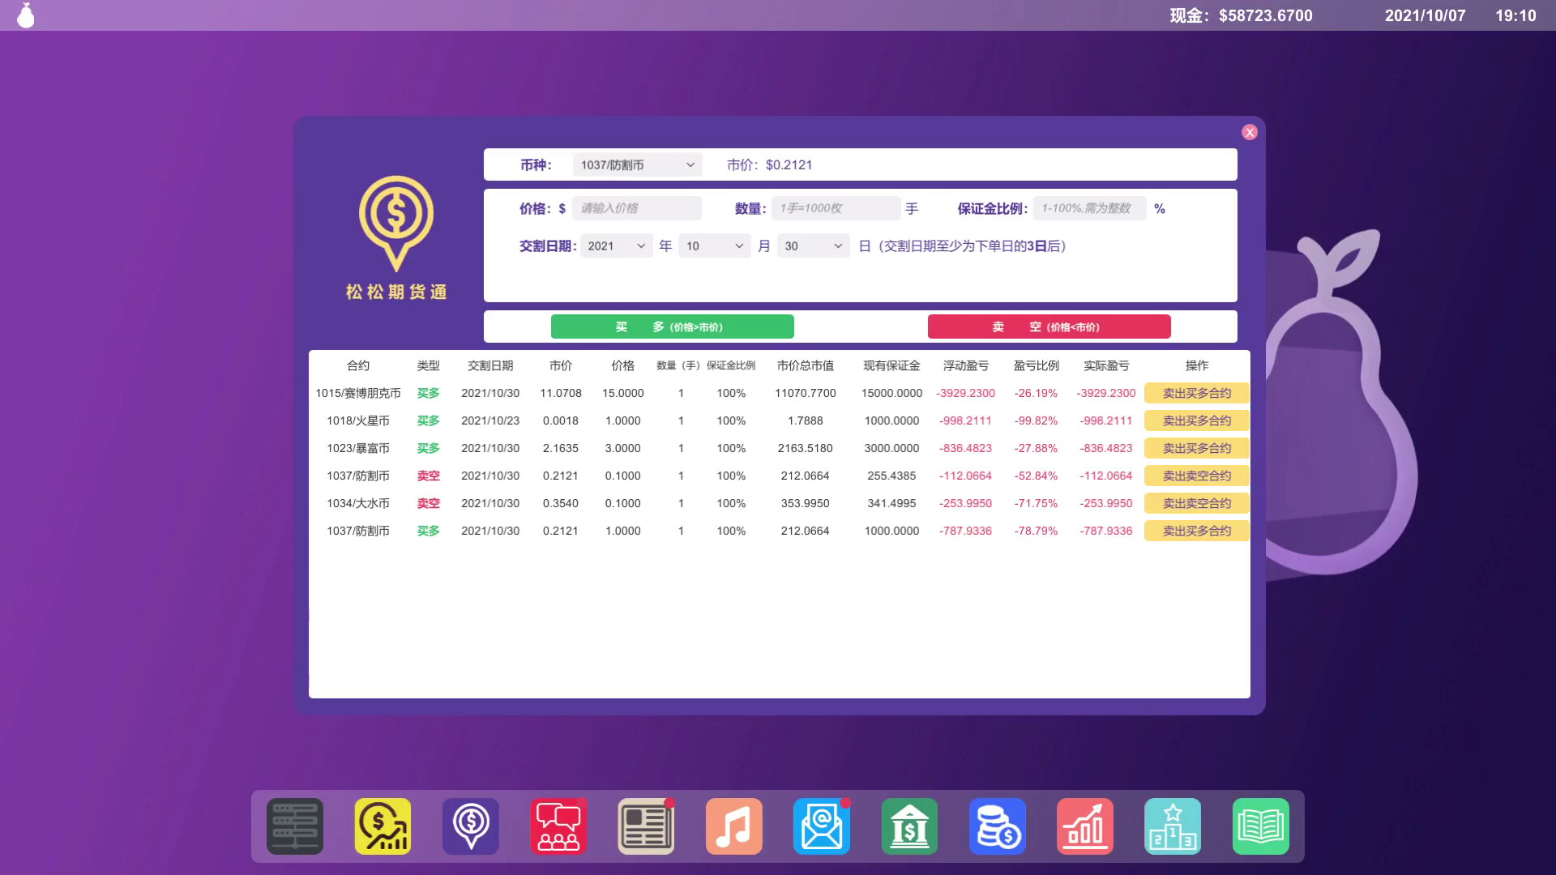
Task: Click the green 买多 order button
Action: tap(672, 327)
